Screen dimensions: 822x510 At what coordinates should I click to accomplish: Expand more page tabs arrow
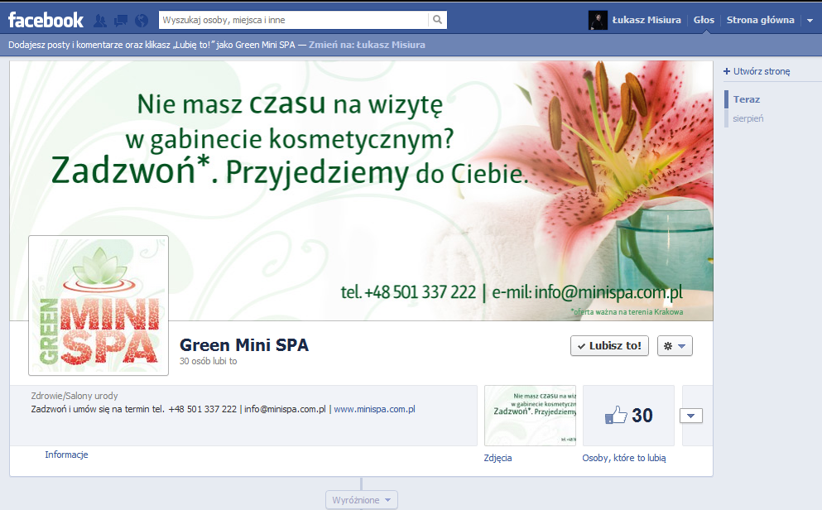pos(691,416)
